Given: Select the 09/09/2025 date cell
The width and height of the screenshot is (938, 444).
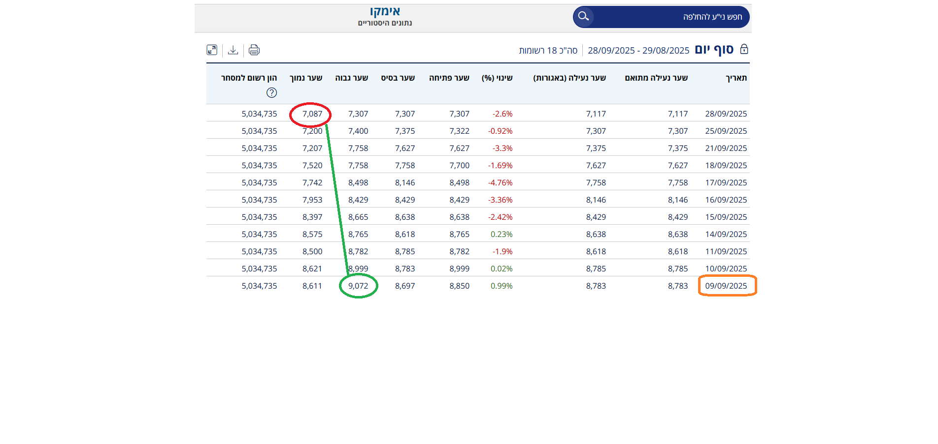Looking at the screenshot, I should [x=726, y=286].
